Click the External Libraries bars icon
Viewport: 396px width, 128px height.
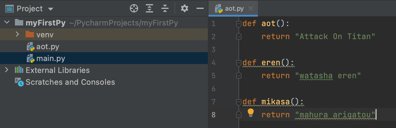click(x=19, y=70)
